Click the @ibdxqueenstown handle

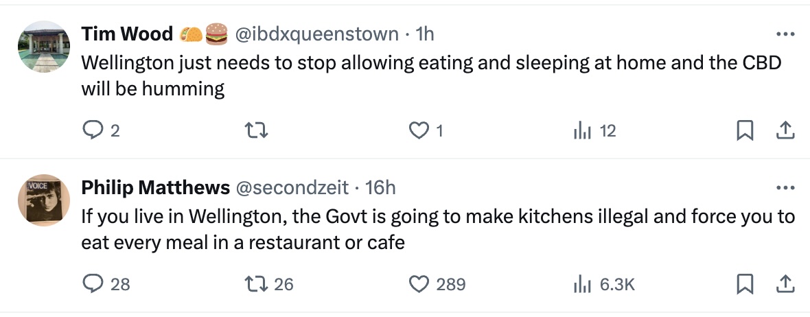coord(316,34)
